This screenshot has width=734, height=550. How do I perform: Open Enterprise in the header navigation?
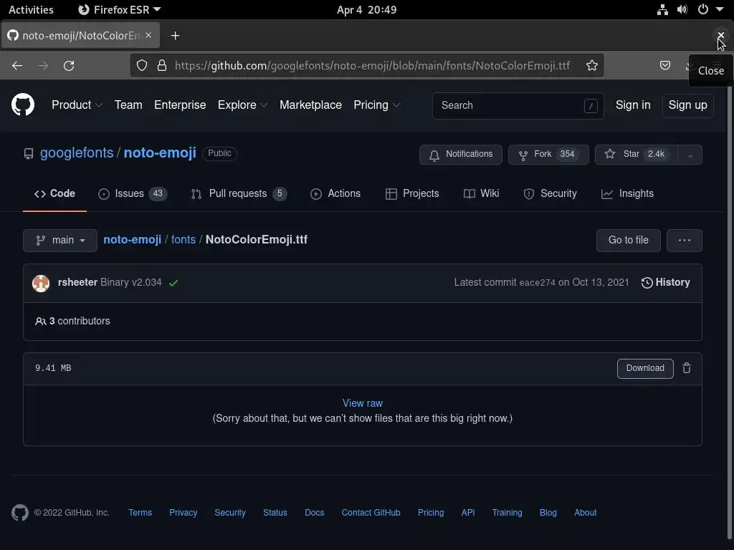pos(180,105)
